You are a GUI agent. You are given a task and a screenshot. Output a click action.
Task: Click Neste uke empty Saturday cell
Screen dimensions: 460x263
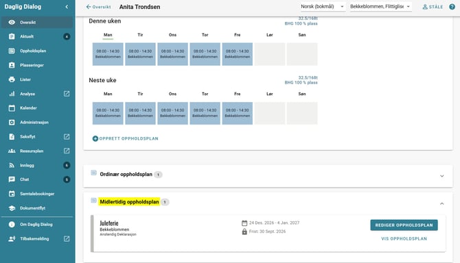(270, 113)
